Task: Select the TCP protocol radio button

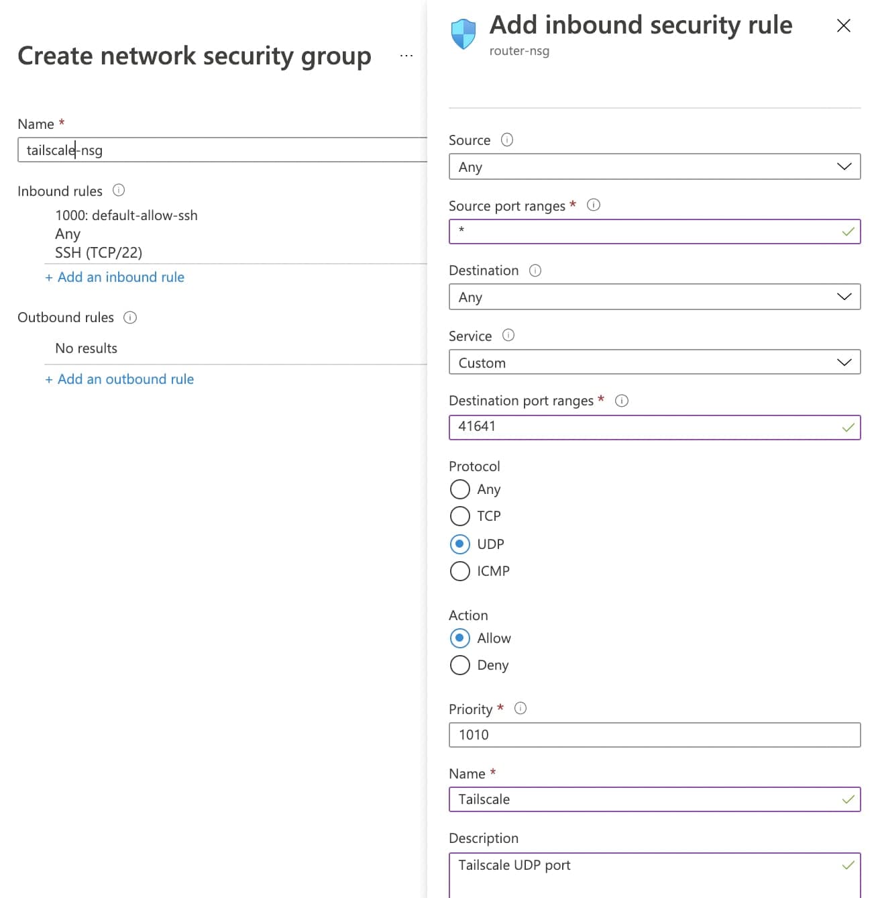Action: 459,516
